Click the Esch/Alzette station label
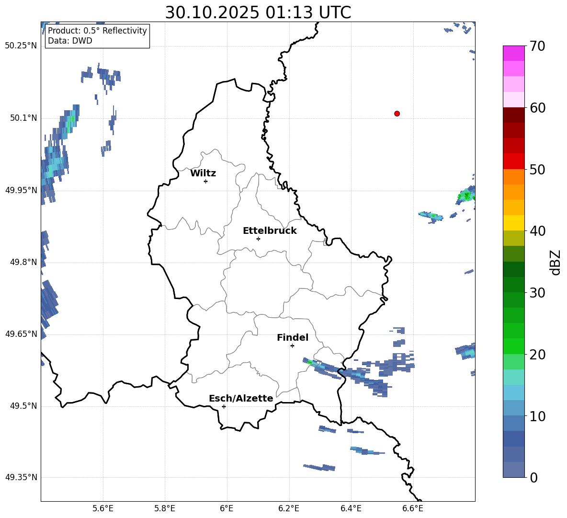567x518 pixels. [x=241, y=398]
